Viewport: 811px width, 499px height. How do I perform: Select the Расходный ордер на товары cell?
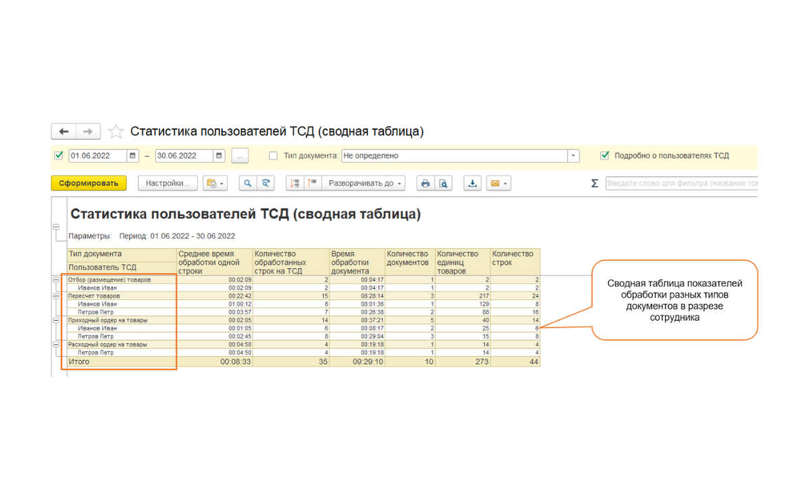click(122, 344)
